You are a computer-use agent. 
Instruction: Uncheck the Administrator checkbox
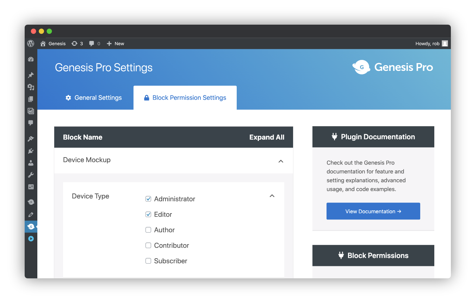pyautogui.click(x=148, y=199)
